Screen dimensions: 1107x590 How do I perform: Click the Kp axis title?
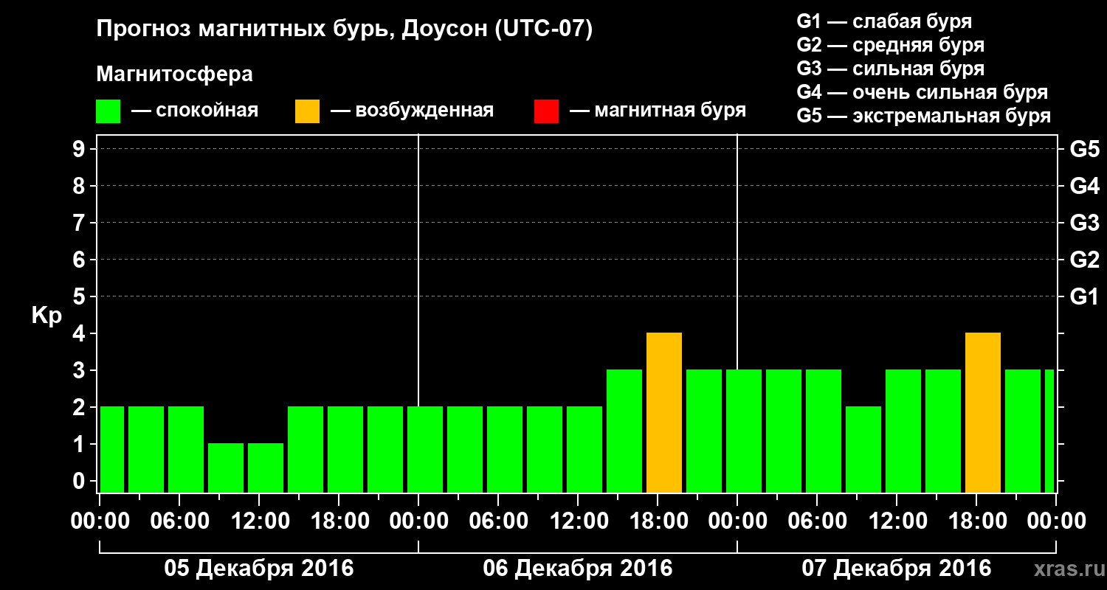pos(46,316)
